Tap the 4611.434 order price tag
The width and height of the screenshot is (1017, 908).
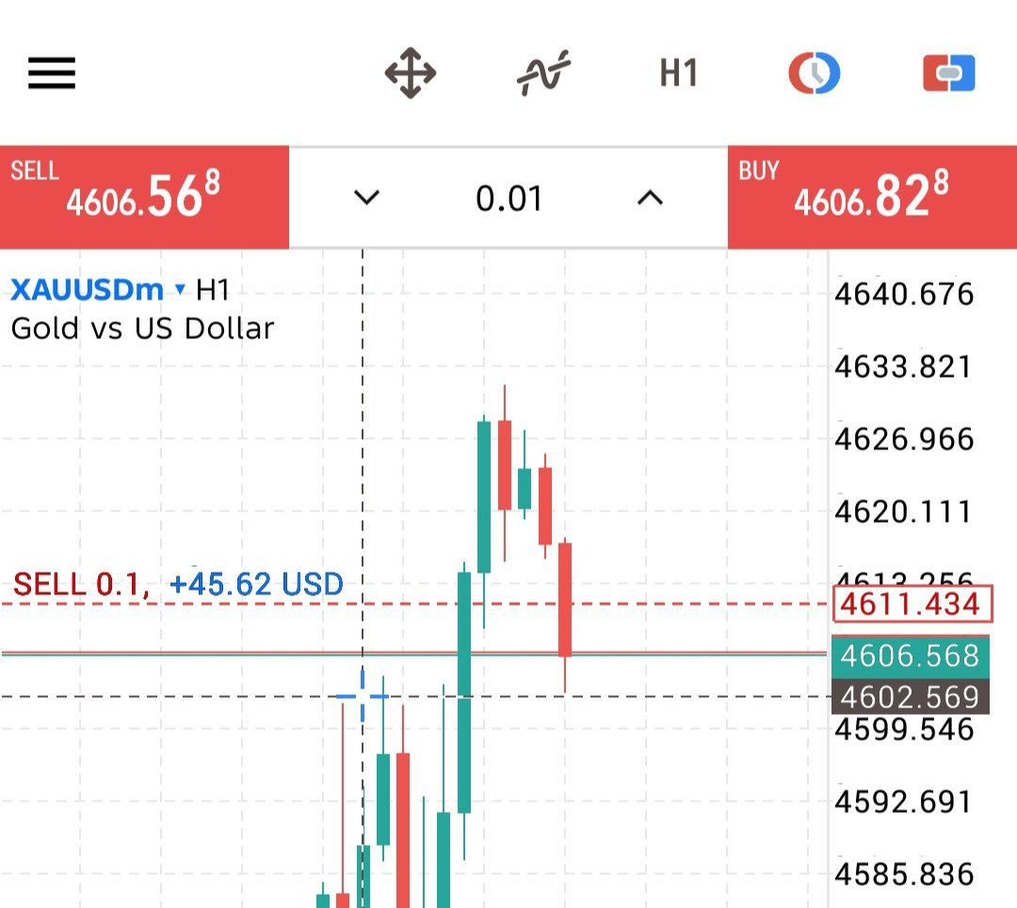point(911,605)
